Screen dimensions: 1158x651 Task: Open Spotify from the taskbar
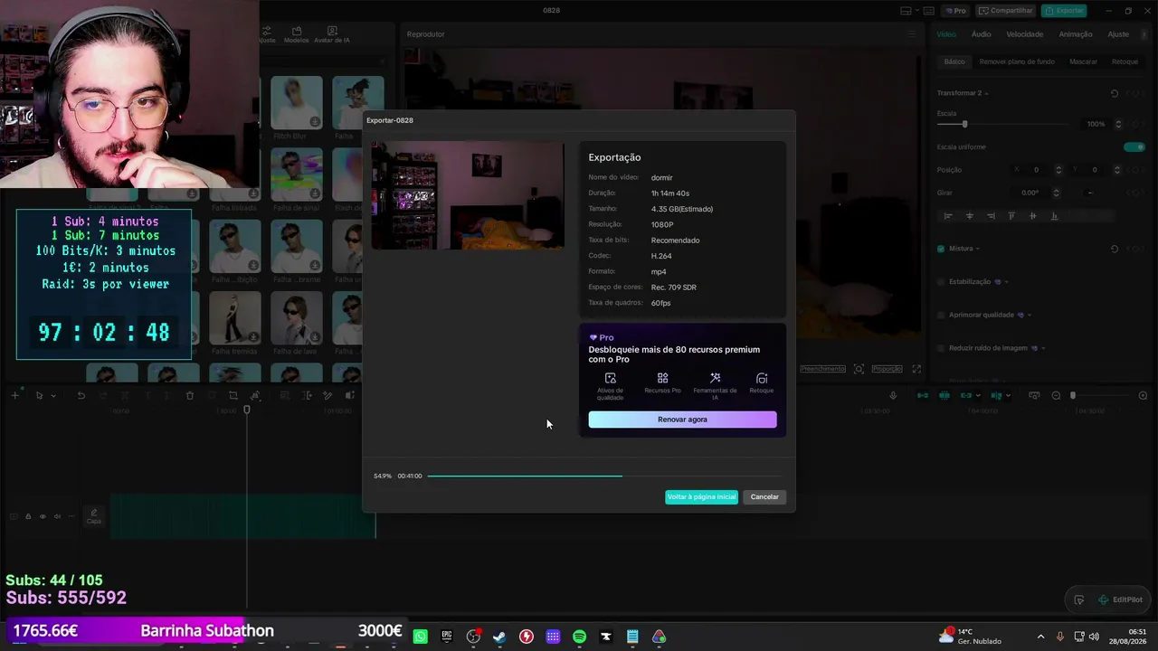579,637
